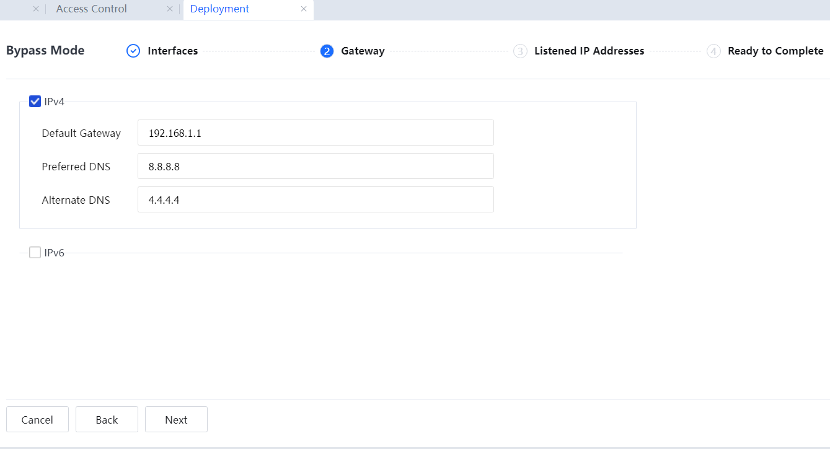The height and width of the screenshot is (449, 830).
Task: Click the step 3 circle icon
Action: click(x=520, y=51)
